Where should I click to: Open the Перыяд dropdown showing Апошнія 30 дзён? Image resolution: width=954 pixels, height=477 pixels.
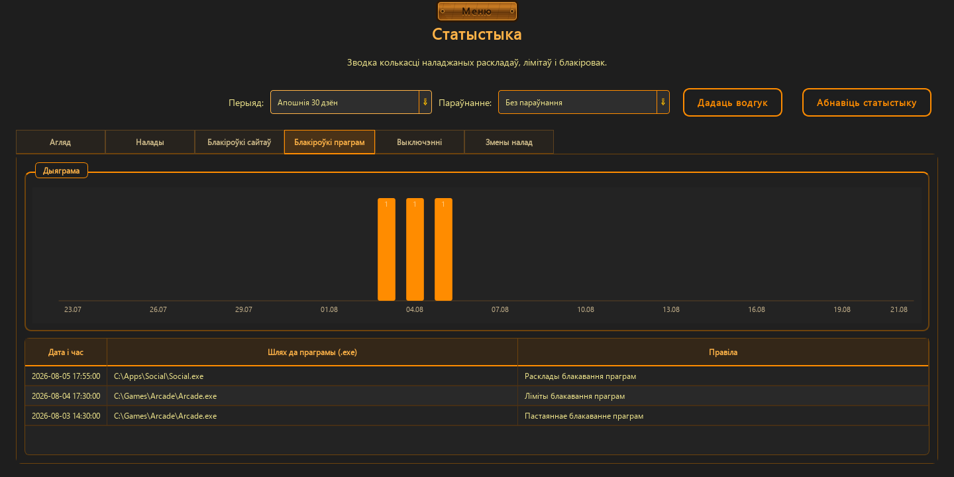click(x=351, y=102)
